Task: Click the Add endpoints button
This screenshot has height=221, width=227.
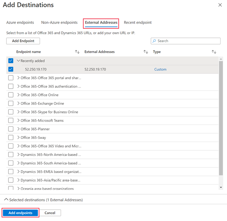Action: [x=20, y=213]
